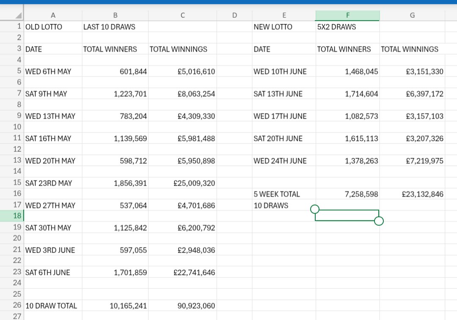
Task: Select cell with value 1,615,113
Action: (x=348, y=139)
